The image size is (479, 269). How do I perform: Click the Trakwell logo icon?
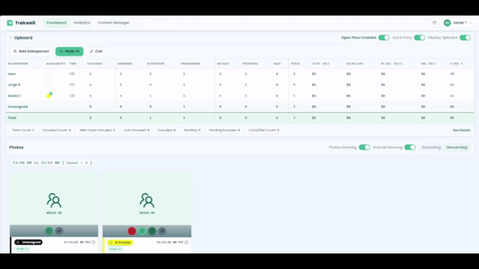pos(10,23)
